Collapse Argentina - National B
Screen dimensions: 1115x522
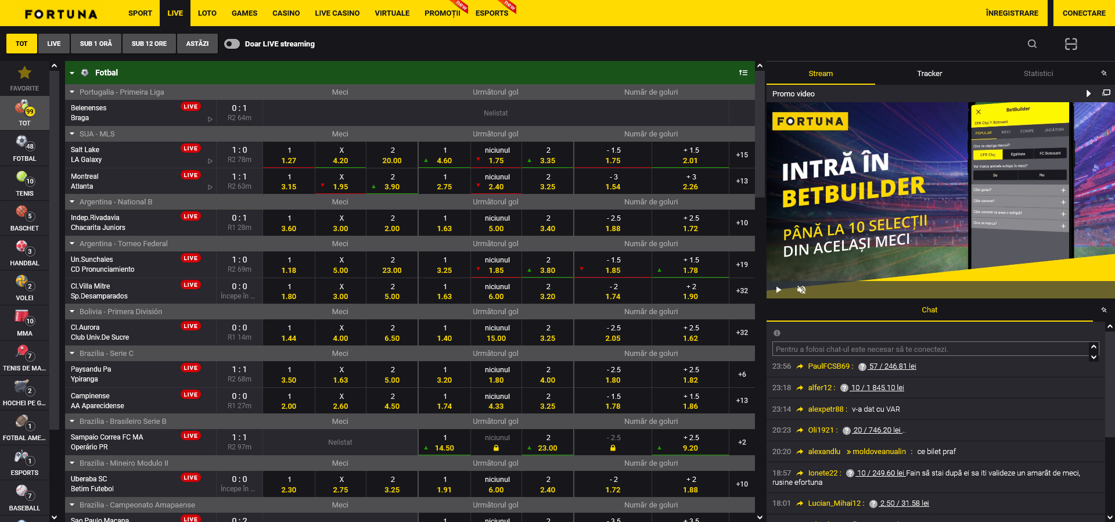[72, 201]
